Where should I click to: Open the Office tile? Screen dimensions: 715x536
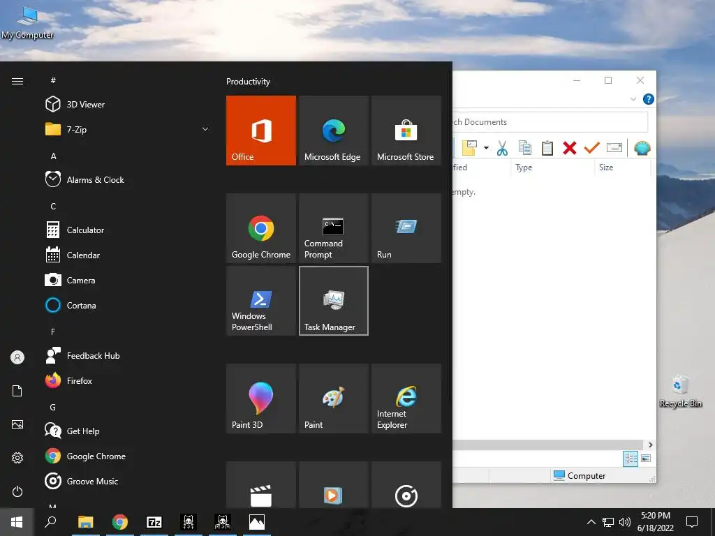261,131
